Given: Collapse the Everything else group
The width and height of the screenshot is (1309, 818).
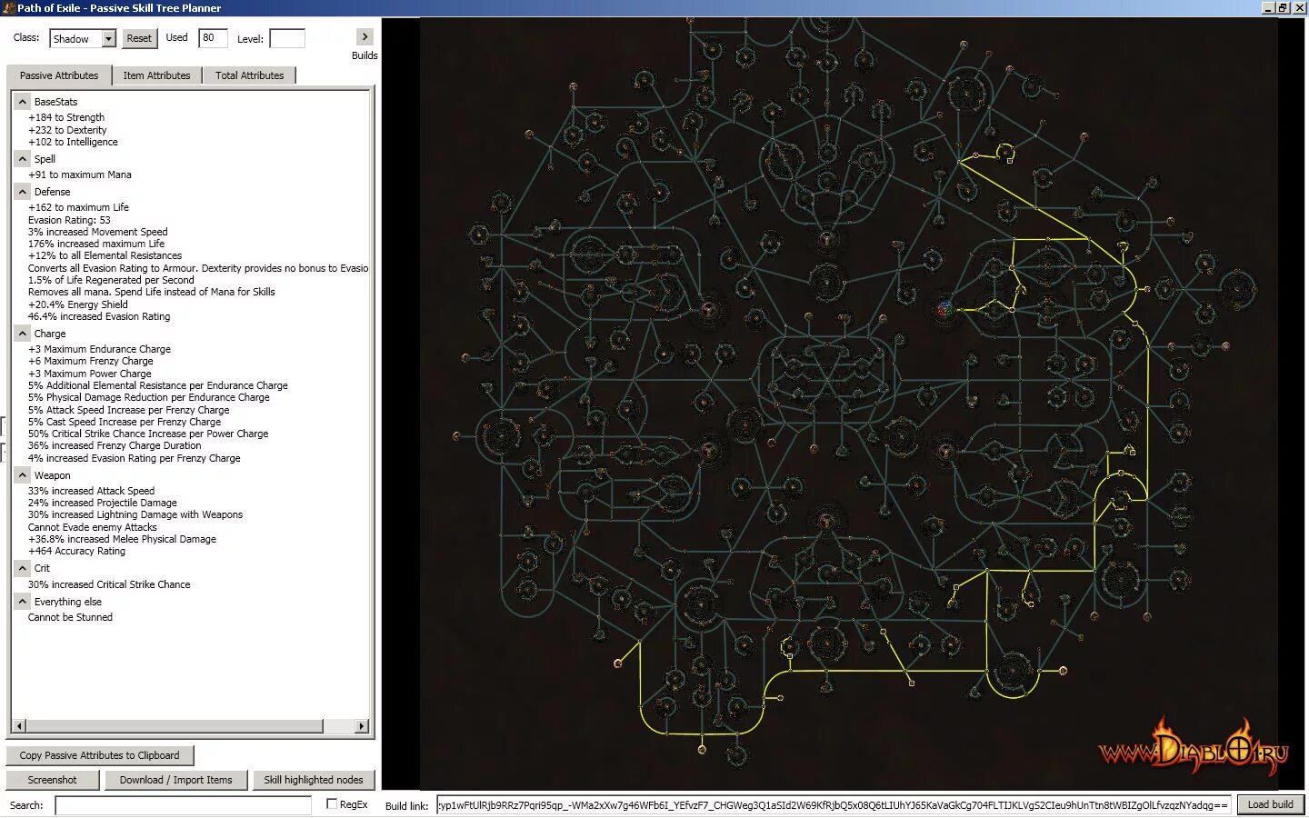Looking at the screenshot, I should pos(23,602).
